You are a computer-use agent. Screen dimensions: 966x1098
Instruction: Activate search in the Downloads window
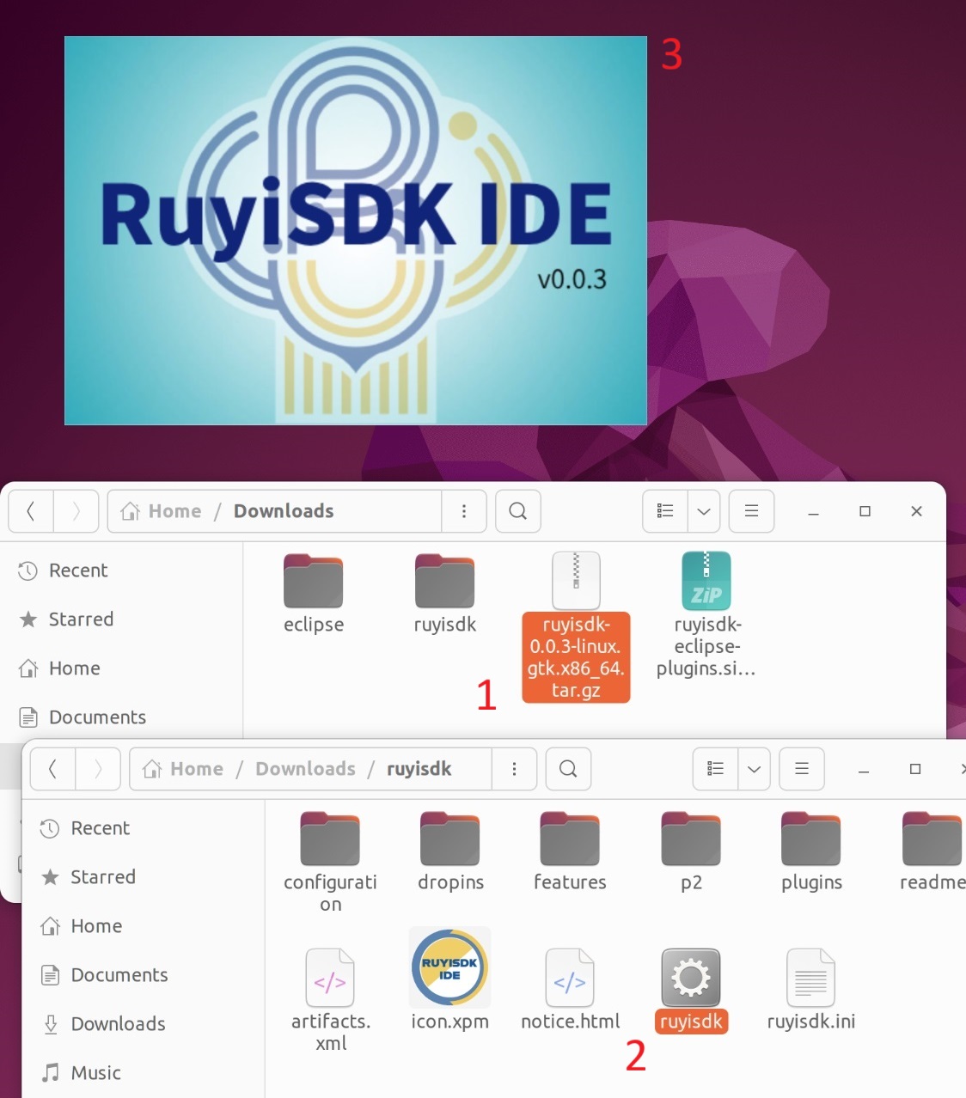517,511
